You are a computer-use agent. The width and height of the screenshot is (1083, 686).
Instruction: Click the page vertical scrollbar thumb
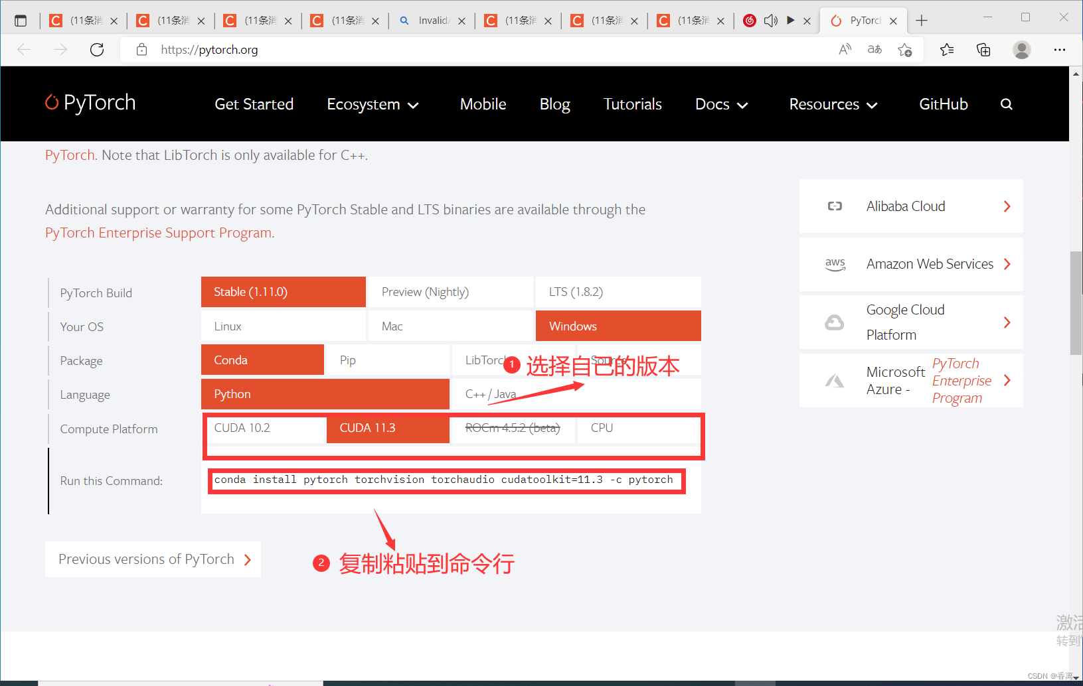point(1076,303)
